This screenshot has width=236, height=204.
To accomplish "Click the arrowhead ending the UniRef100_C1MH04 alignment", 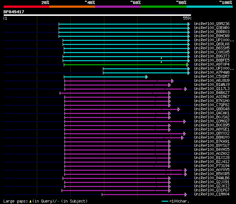I will point(186,195).
